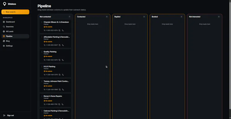The image size is (231, 119).
Task: Copy Tommy Johnson Paint Contractor's phone number
Action: pos(59,89)
